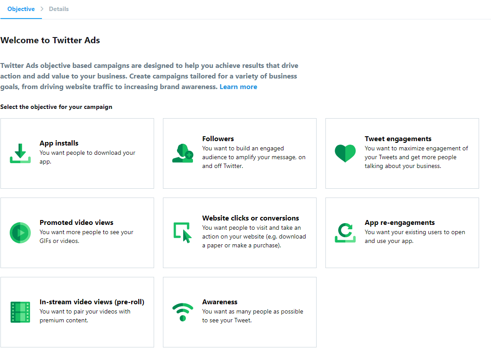Pick the App re-engagements title
Viewport: 491px width, 362px height.
400,223
